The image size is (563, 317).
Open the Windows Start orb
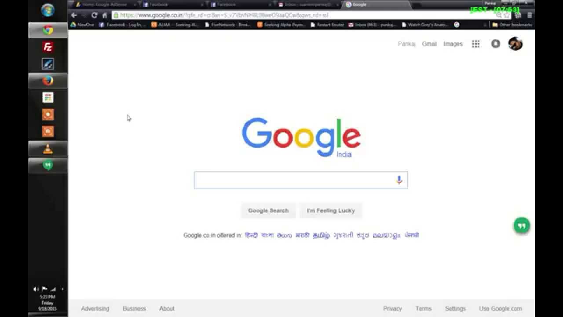click(x=48, y=10)
